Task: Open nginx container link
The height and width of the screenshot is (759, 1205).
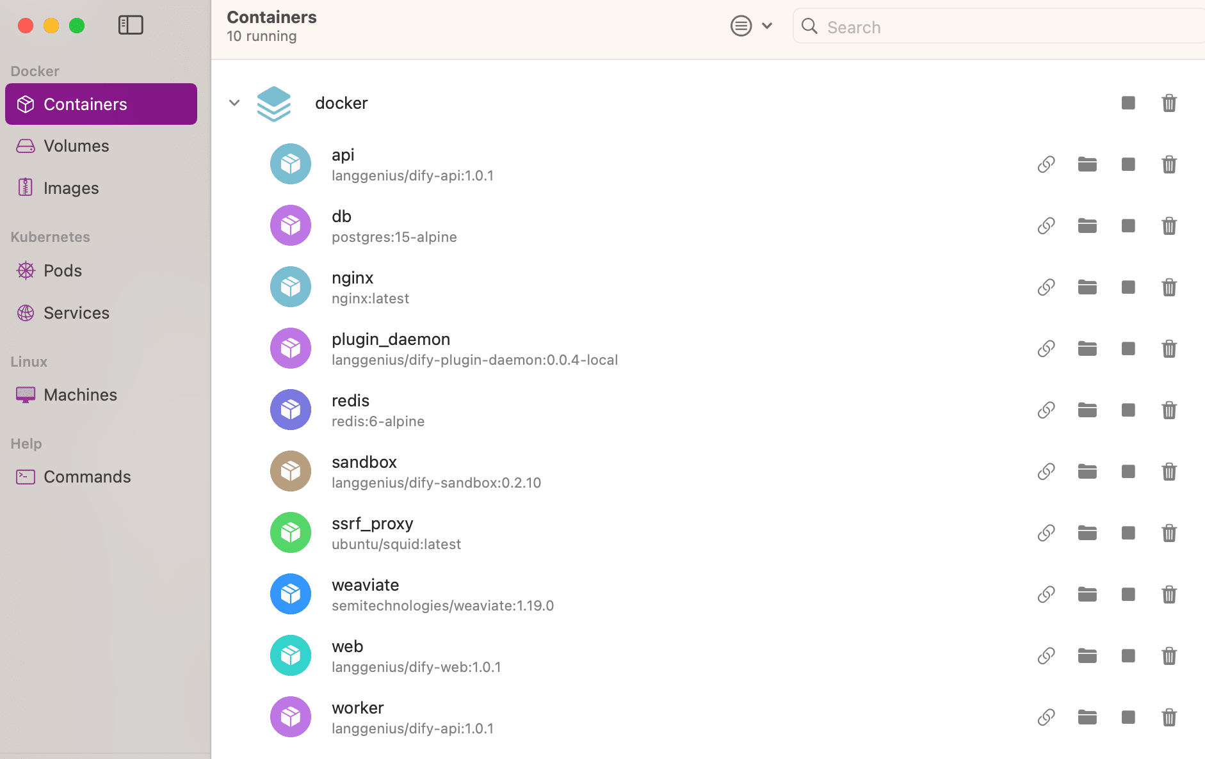Action: coord(1046,287)
